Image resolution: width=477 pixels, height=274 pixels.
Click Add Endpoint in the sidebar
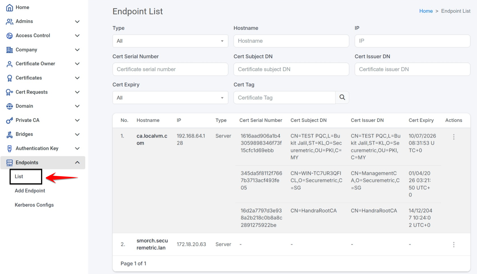tap(30, 190)
